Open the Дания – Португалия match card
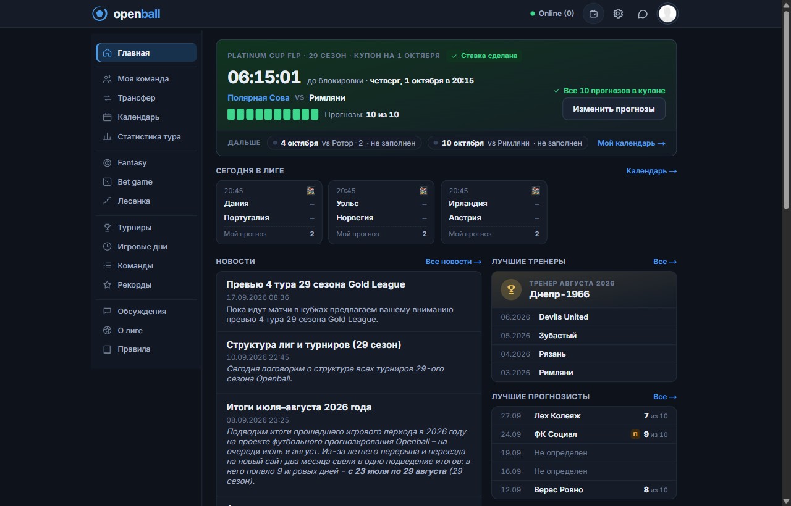Screen dimensions: 791x506 269,212
